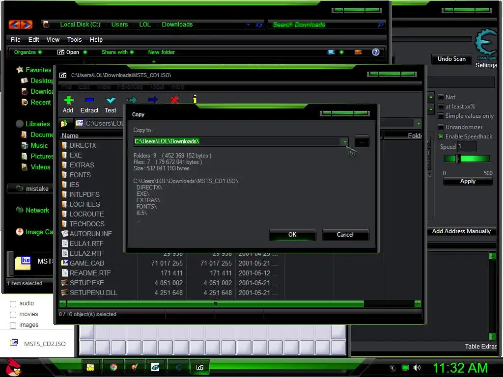Click the 7-Zip Info icon
The image size is (503, 377).
point(195,99)
